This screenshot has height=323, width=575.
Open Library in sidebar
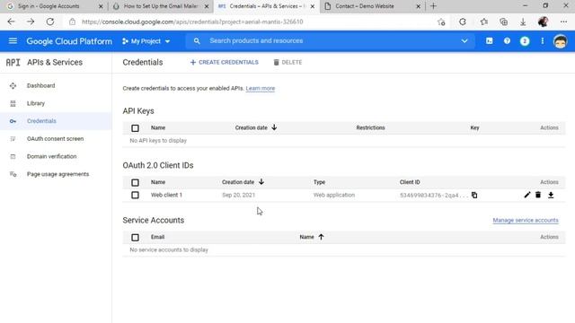click(36, 103)
